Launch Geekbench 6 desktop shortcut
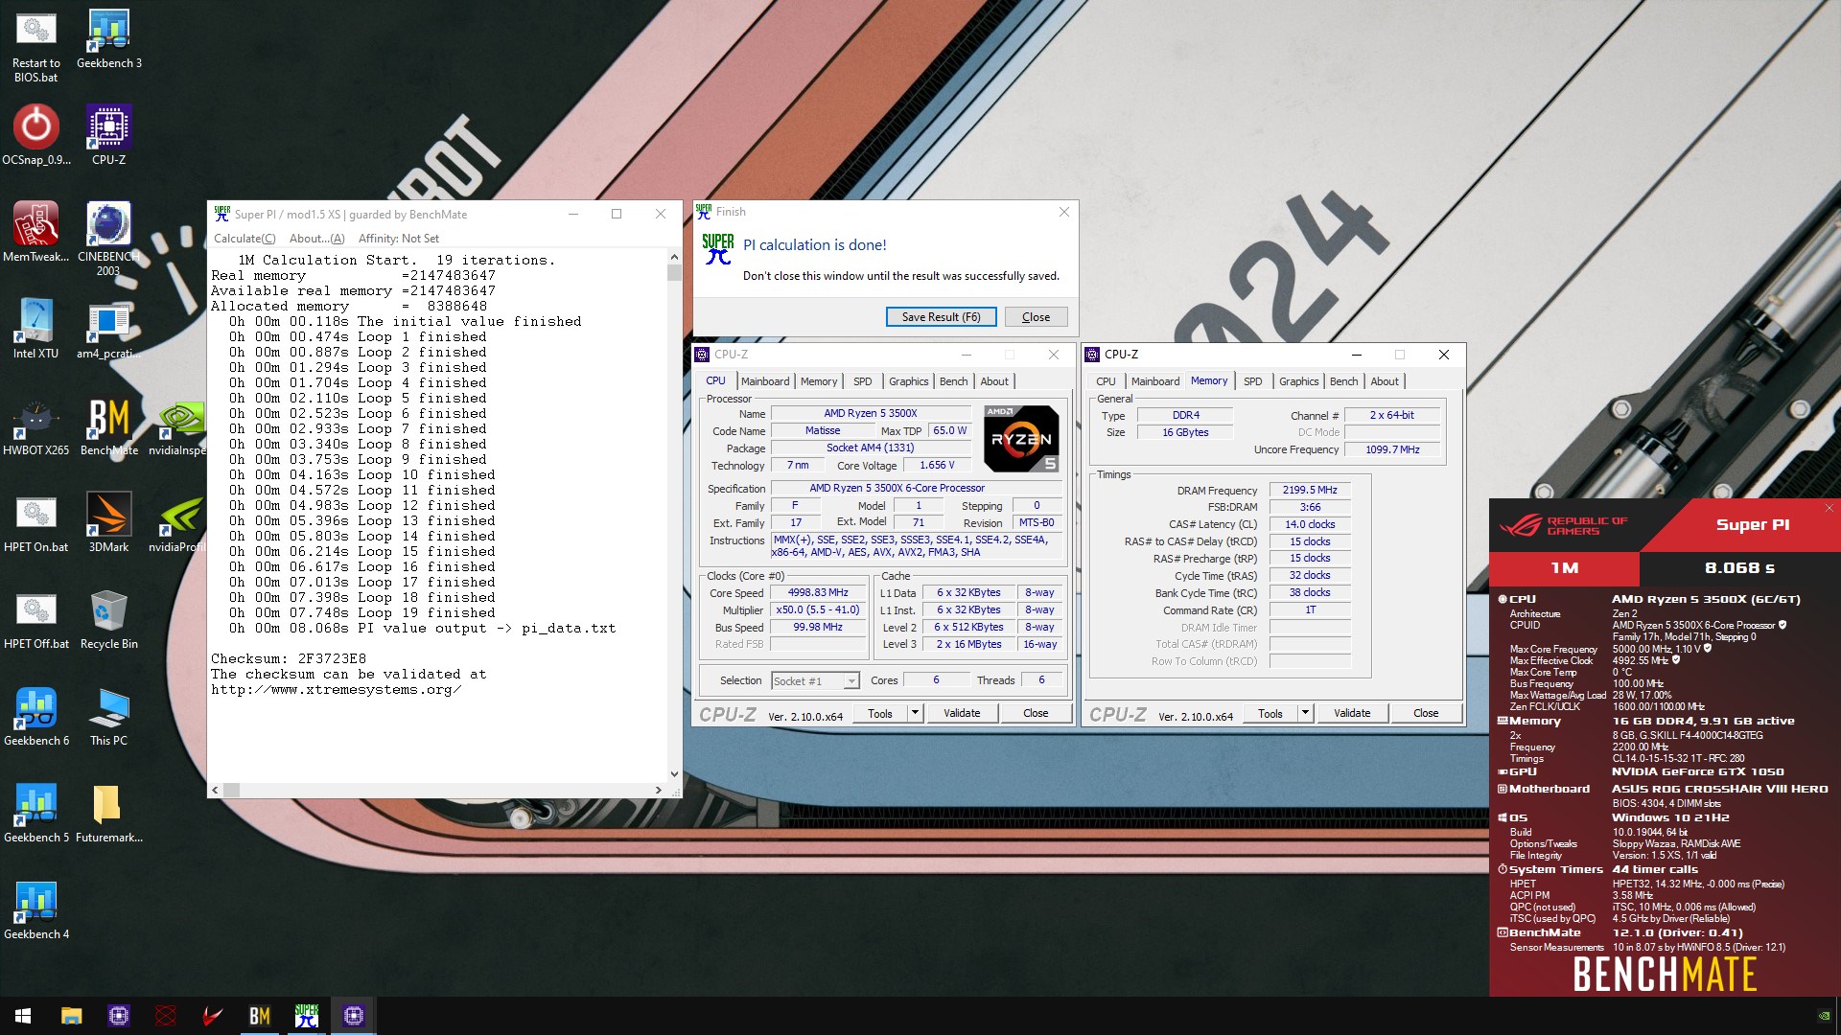1841x1035 pixels. click(35, 717)
